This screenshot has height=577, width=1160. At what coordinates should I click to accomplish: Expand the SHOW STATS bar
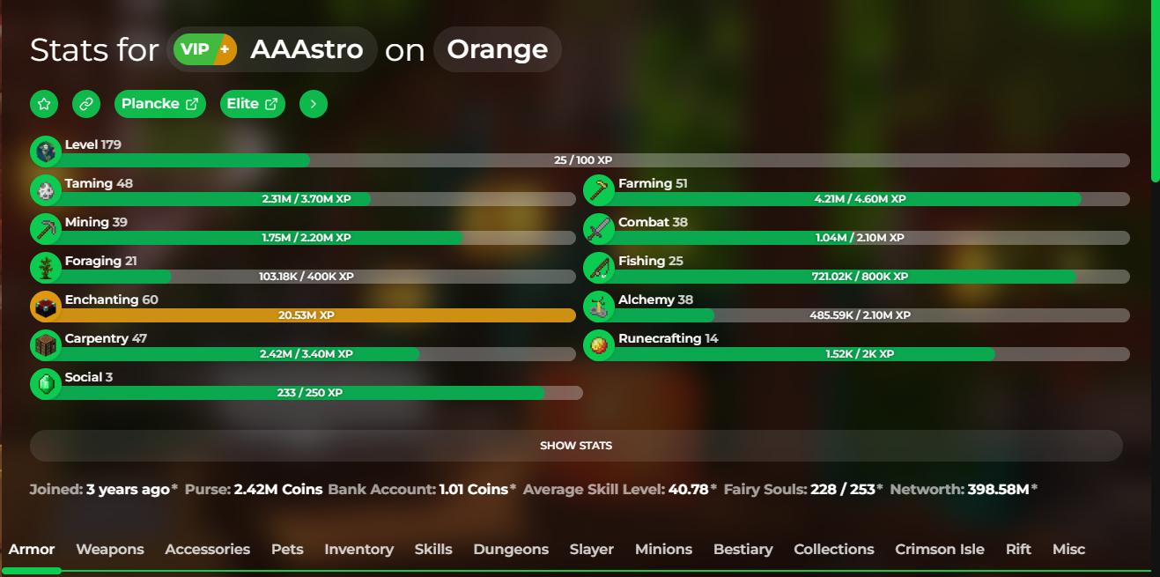[x=576, y=446]
